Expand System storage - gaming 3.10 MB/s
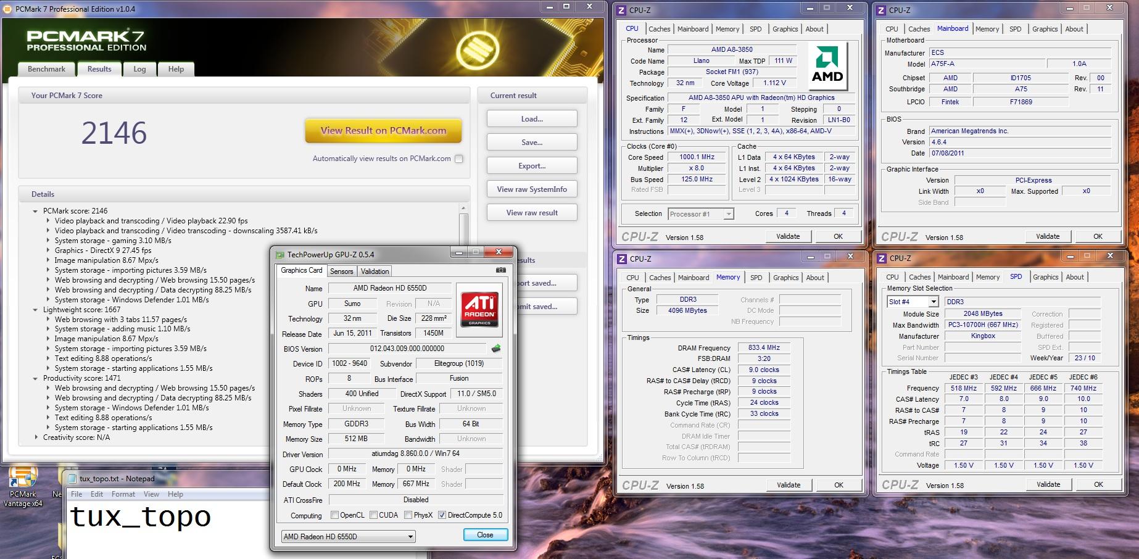This screenshot has width=1139, height=559. coord(48,241)
